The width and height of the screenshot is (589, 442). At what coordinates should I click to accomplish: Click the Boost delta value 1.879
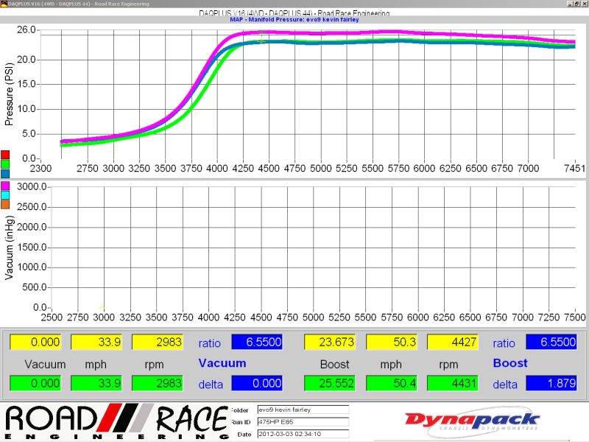[x=551, y=383]
